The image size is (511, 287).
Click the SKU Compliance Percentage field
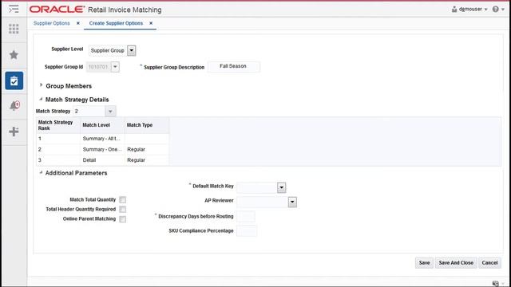click(247, 230)
